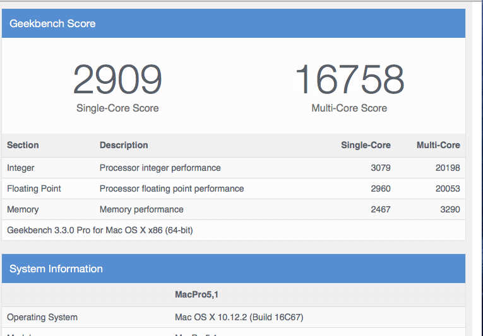483x336 pixels.
Task: Select Floating Point single-core value 2960
Action: pos(381,188)
